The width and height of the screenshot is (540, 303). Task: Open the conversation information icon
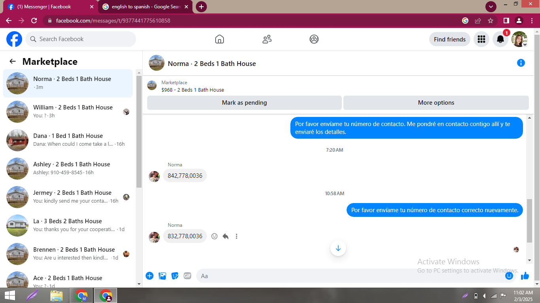pyautogui.click(x=521, y=63)
